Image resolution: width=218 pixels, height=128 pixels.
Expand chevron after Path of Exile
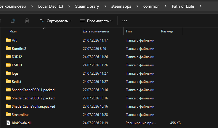click(x=201, y=6)
